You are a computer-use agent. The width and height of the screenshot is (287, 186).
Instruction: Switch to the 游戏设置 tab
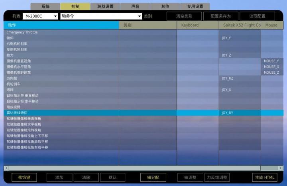[x=105, y=6]
